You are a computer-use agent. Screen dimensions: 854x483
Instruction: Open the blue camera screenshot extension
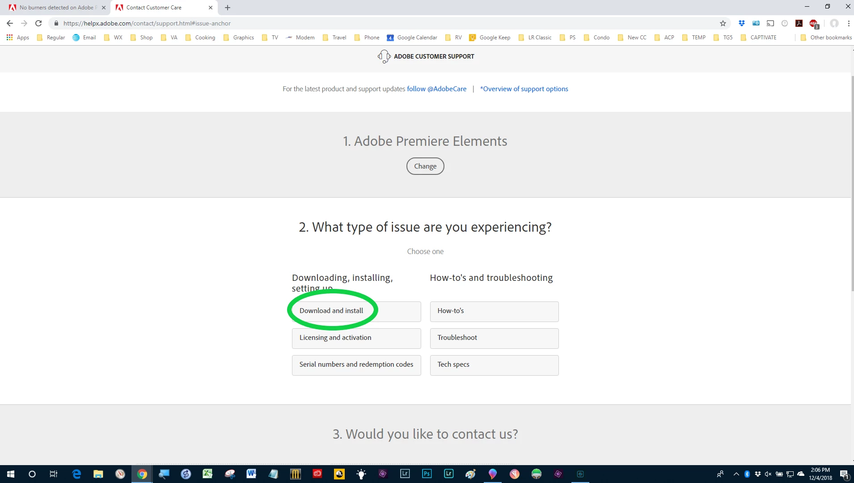pos(756,23)
